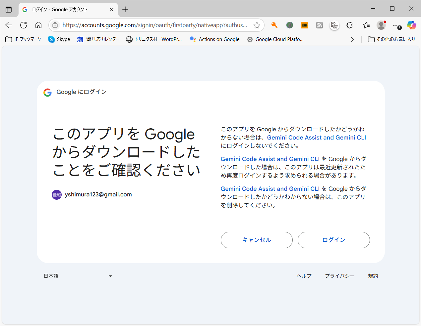This screenshot has width=421, height=326.
Task: Open the Google Cloud Platfo... bookmark
Action: [275, 39]
